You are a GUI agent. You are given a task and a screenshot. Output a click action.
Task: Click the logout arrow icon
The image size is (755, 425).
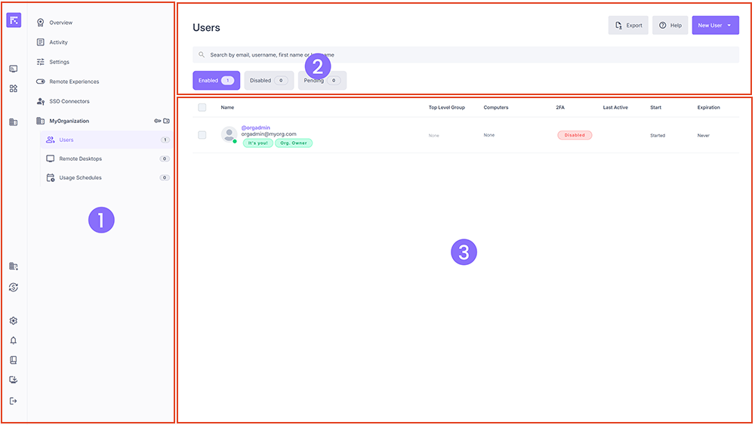click(13, 401)
